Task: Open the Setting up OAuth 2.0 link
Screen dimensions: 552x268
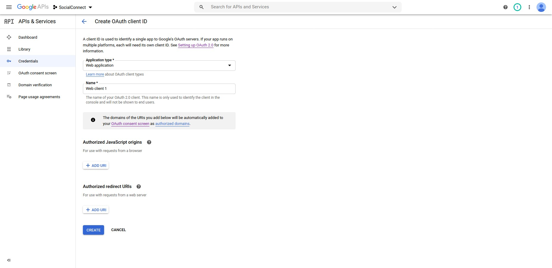Action: coord(196,45)
